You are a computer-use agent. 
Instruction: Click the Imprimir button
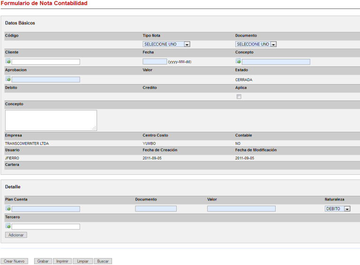(x=62, y=261)
